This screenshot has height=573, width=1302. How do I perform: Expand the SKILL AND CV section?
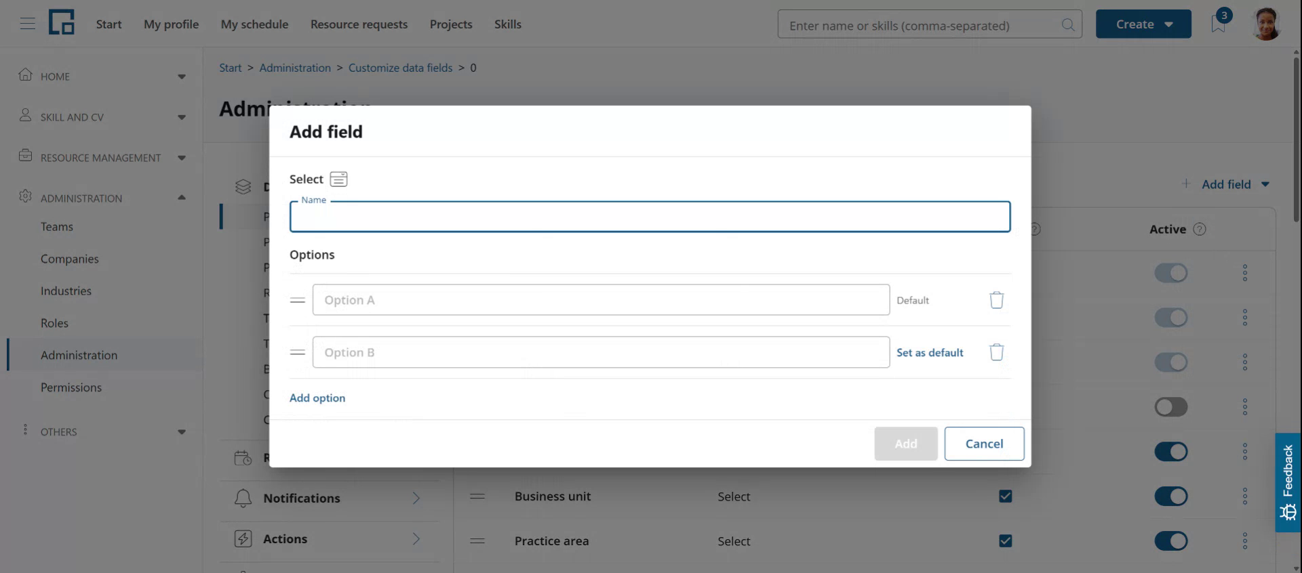pos(102,117)
